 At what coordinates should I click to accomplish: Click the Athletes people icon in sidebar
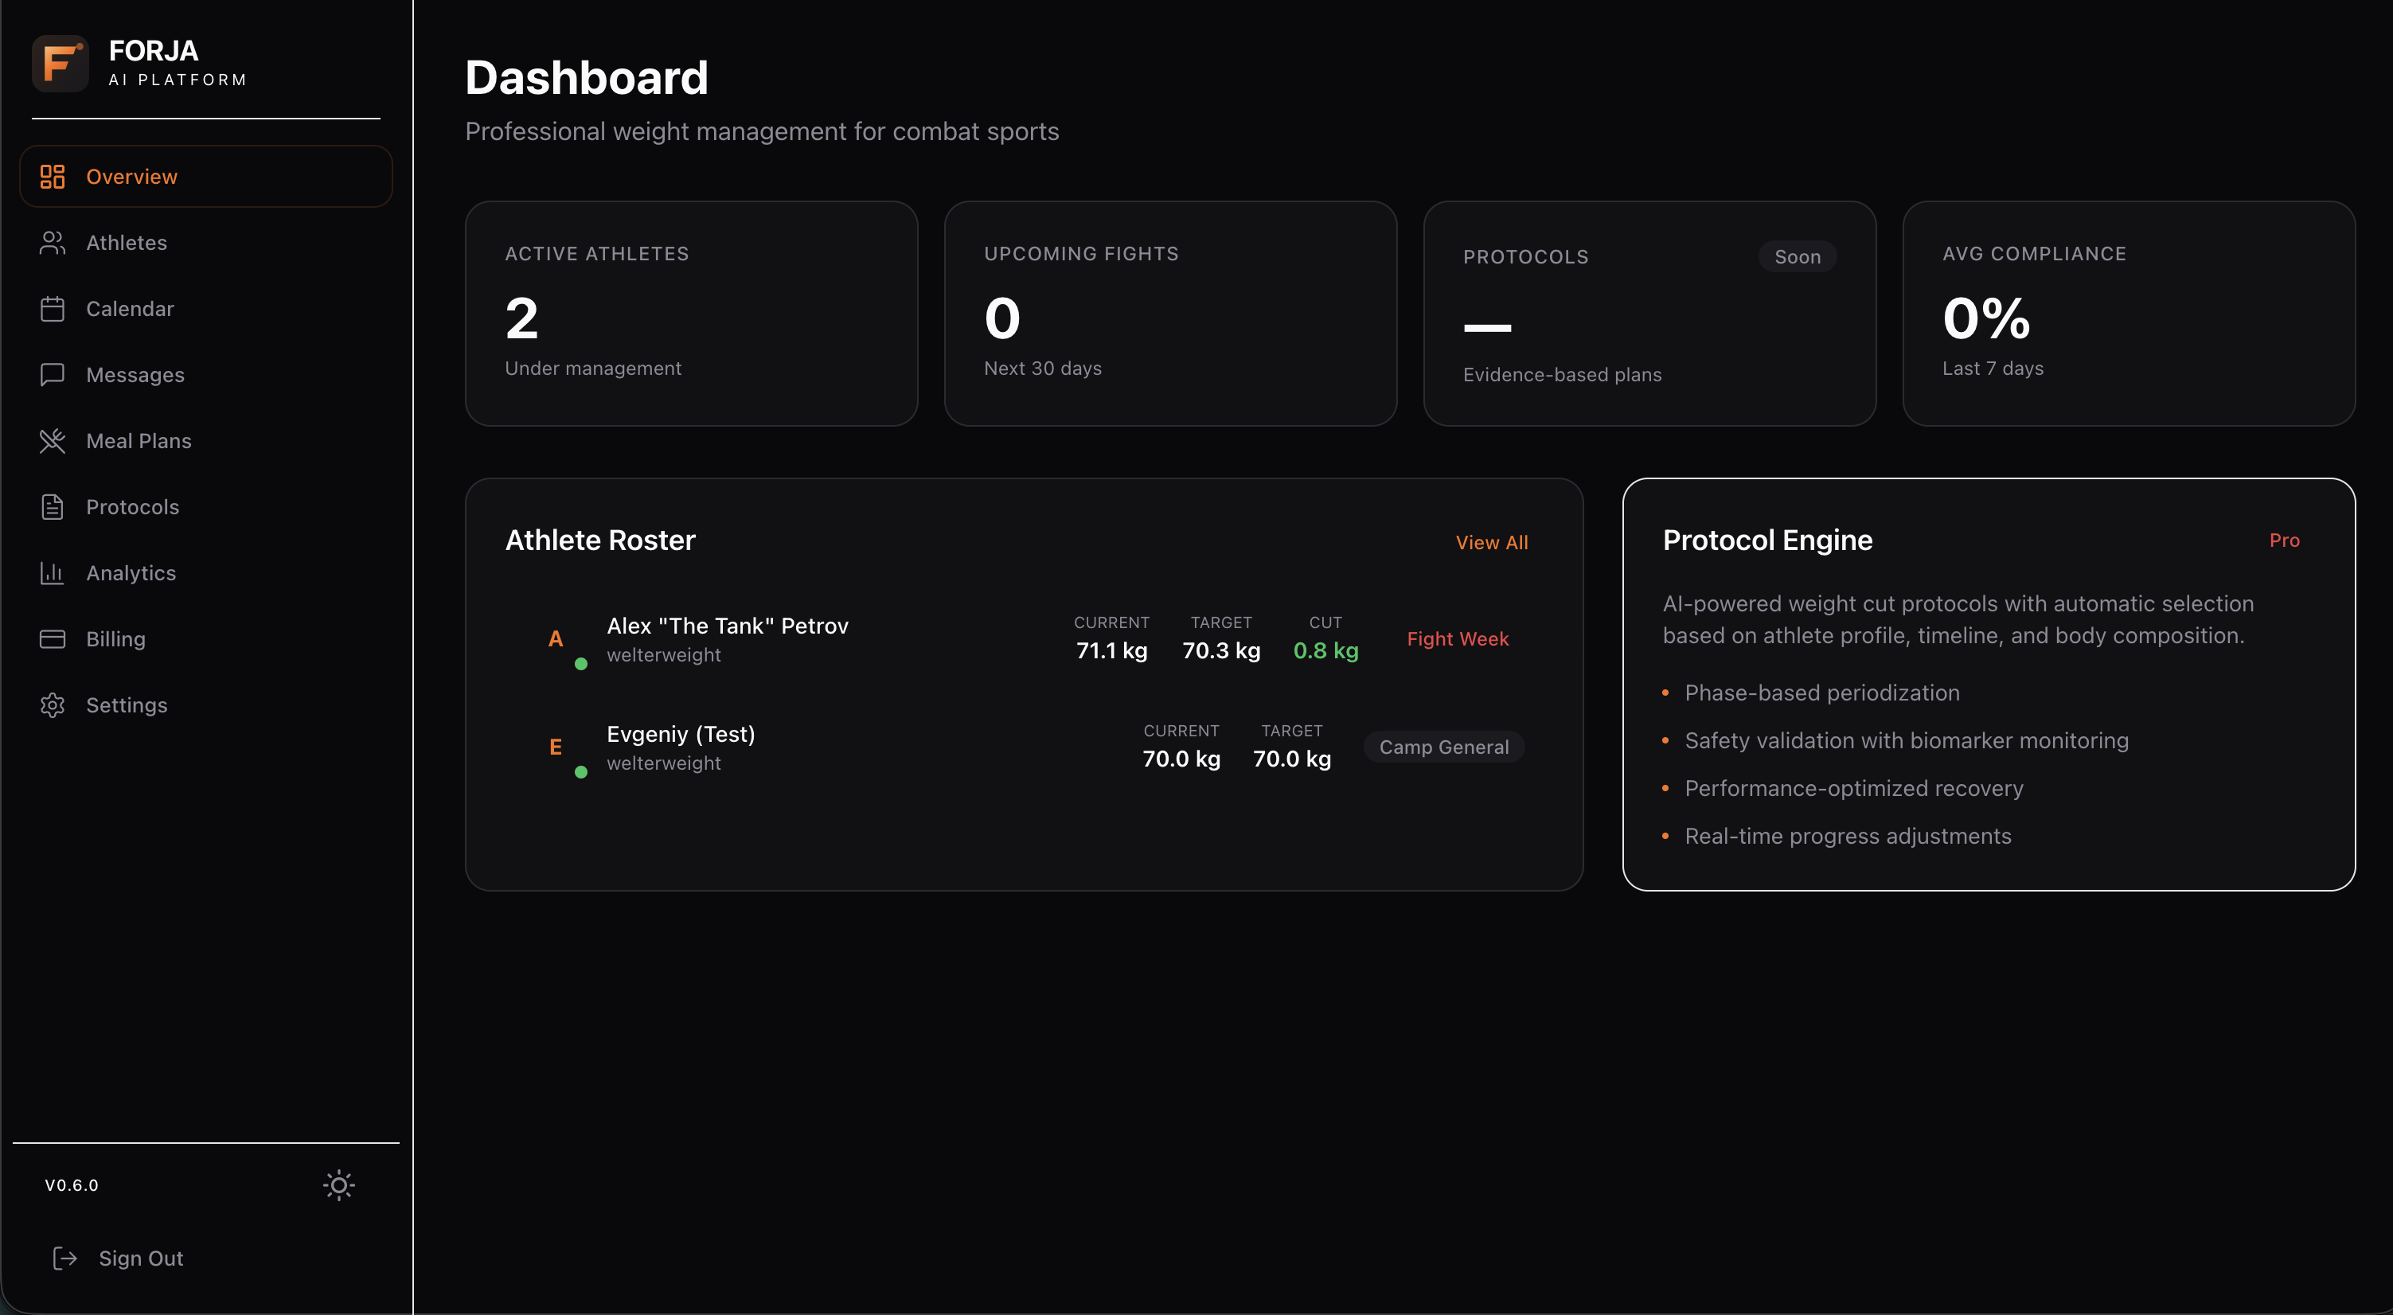point(52,242)
